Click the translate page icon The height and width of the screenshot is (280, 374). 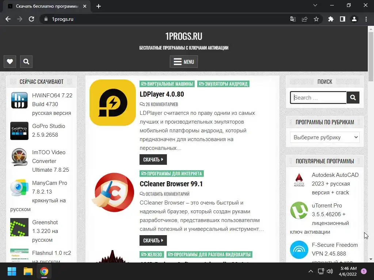[293, 19]
